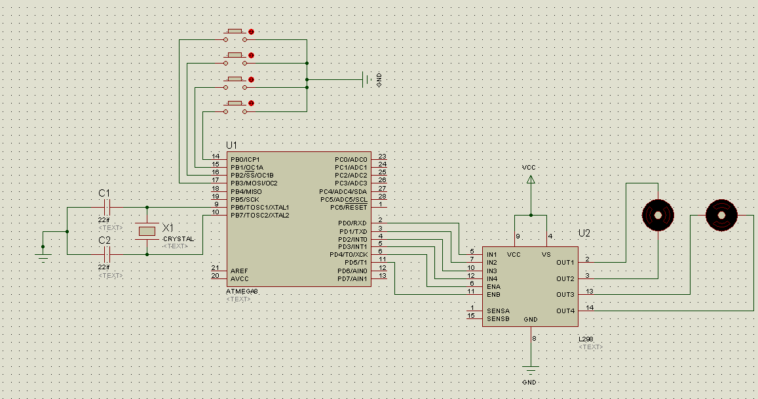The height and width of the screenshot is (399, 758).
Task: Select the VCC power terminal arrow
Action: pos(531,179)
